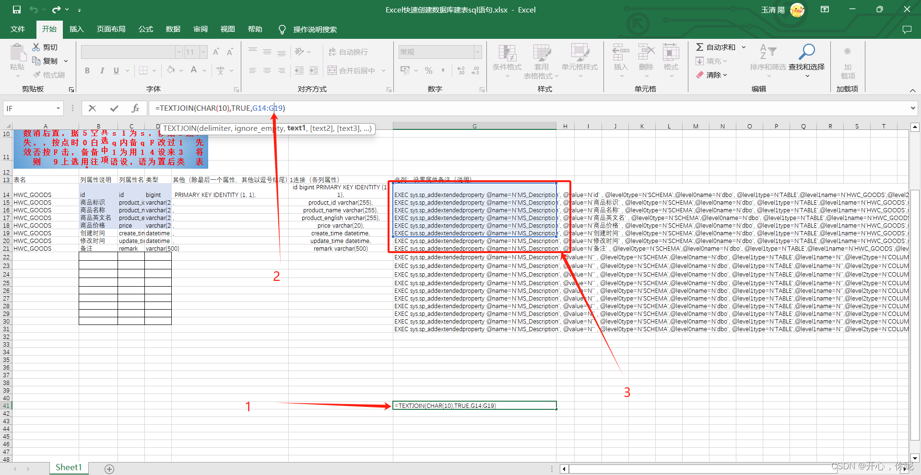The height and width of the screenshot is (475, 921).
Task: Click increase indent icon
Action: pyautogui.click(x=314, y=70)
